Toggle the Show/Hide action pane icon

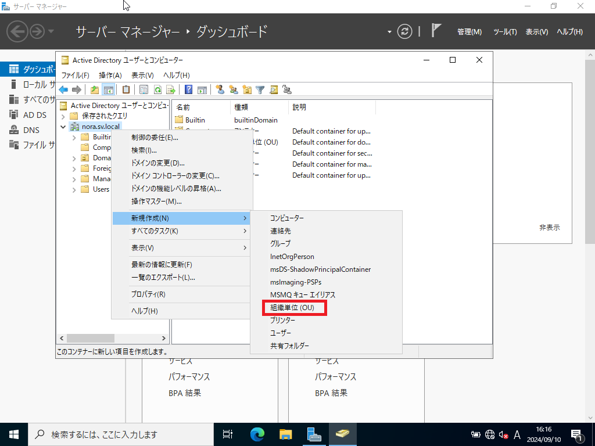(202, 90)
